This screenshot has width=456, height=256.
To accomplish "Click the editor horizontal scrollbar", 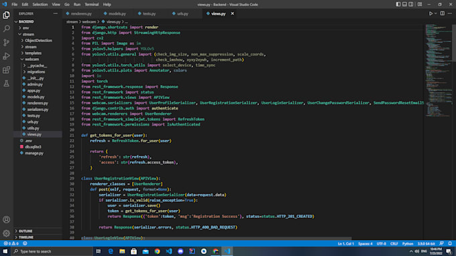I will tap(217, 239).
